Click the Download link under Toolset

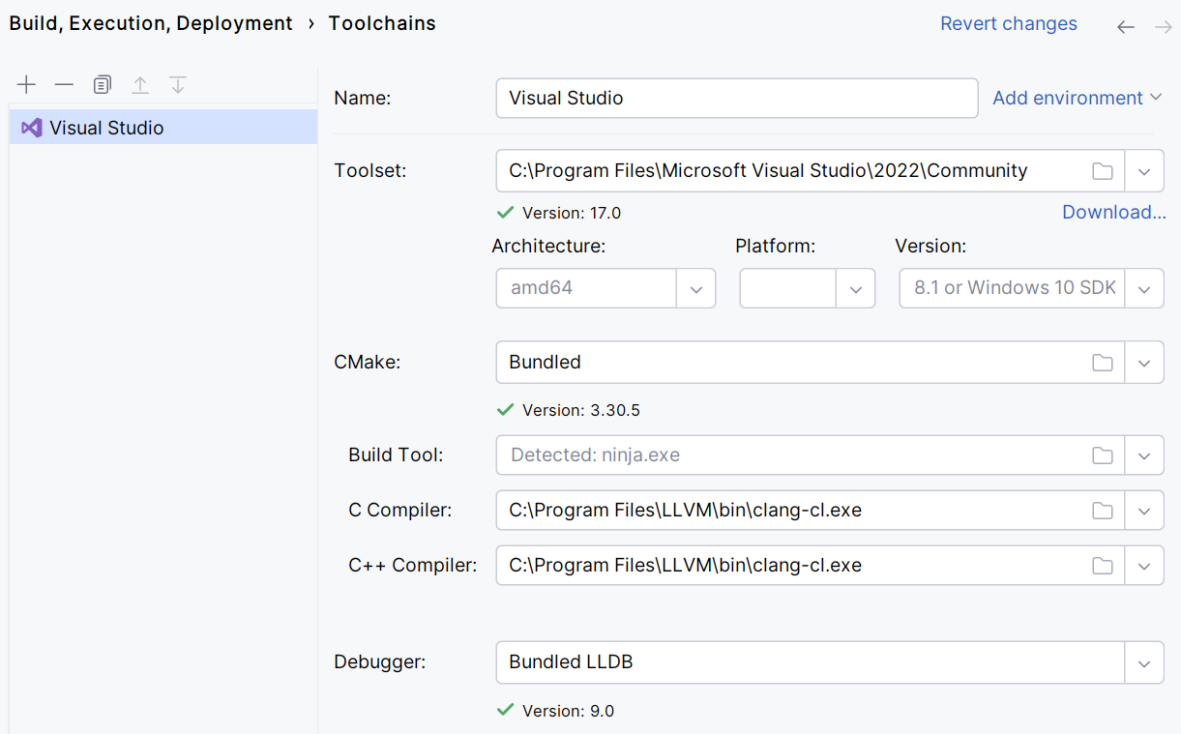[x=1114, y=212]
